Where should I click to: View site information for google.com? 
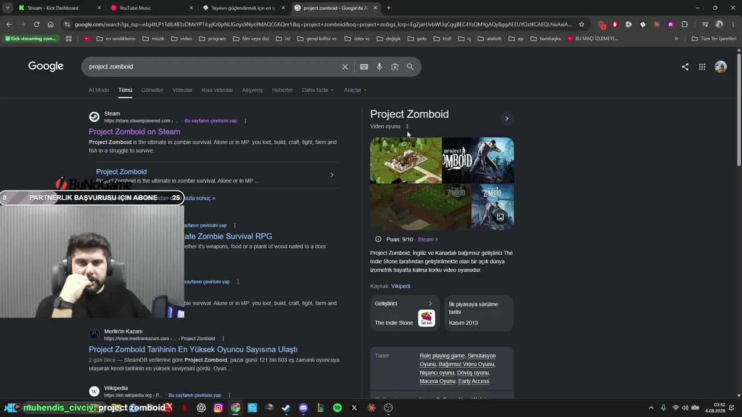[x=67, y=24]
